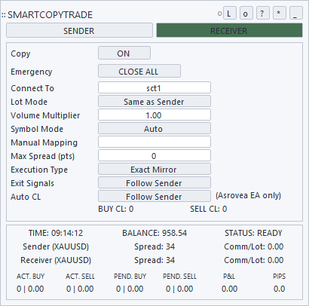This screenshot has height=306, width=309.
Task: Click the (Asrovea EA only) note
Action: (x=248, y=195)
